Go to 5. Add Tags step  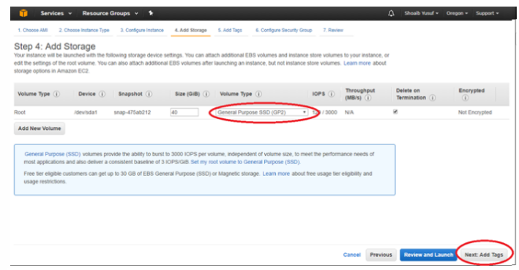230,30
